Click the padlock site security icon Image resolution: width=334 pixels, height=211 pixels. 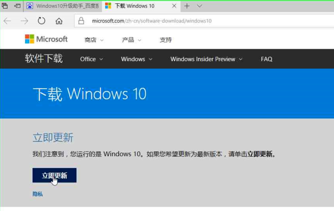(81, 21)
